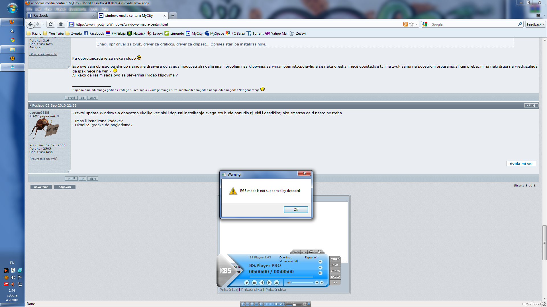
Task: Open the search engine selector dropdown
Action: pos(426,24)
